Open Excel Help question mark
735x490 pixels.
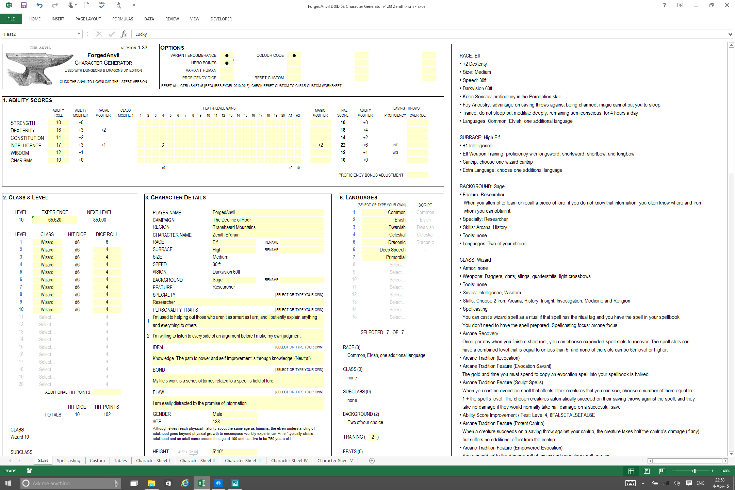click(x=665, y=5)
